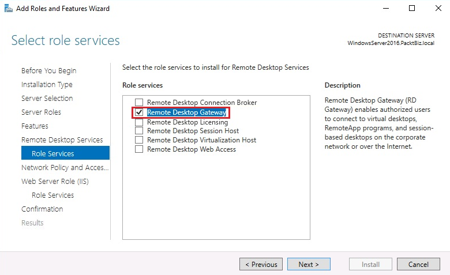Image resolution: width=450 pixels, height=275 pixels.
Task: Enable Remote Desktop Licensing checkbox
Action: [x=139, y=122]
